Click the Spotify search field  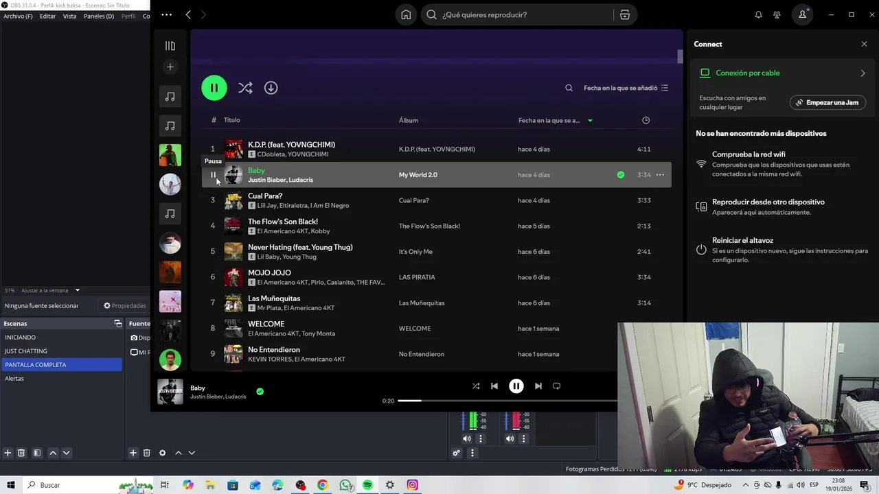(518, 14)
